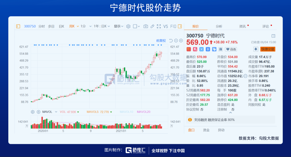Screen dimensions: 291x157
Task: Click the 2021/01 date label on time axis
Action: point(121,131)
